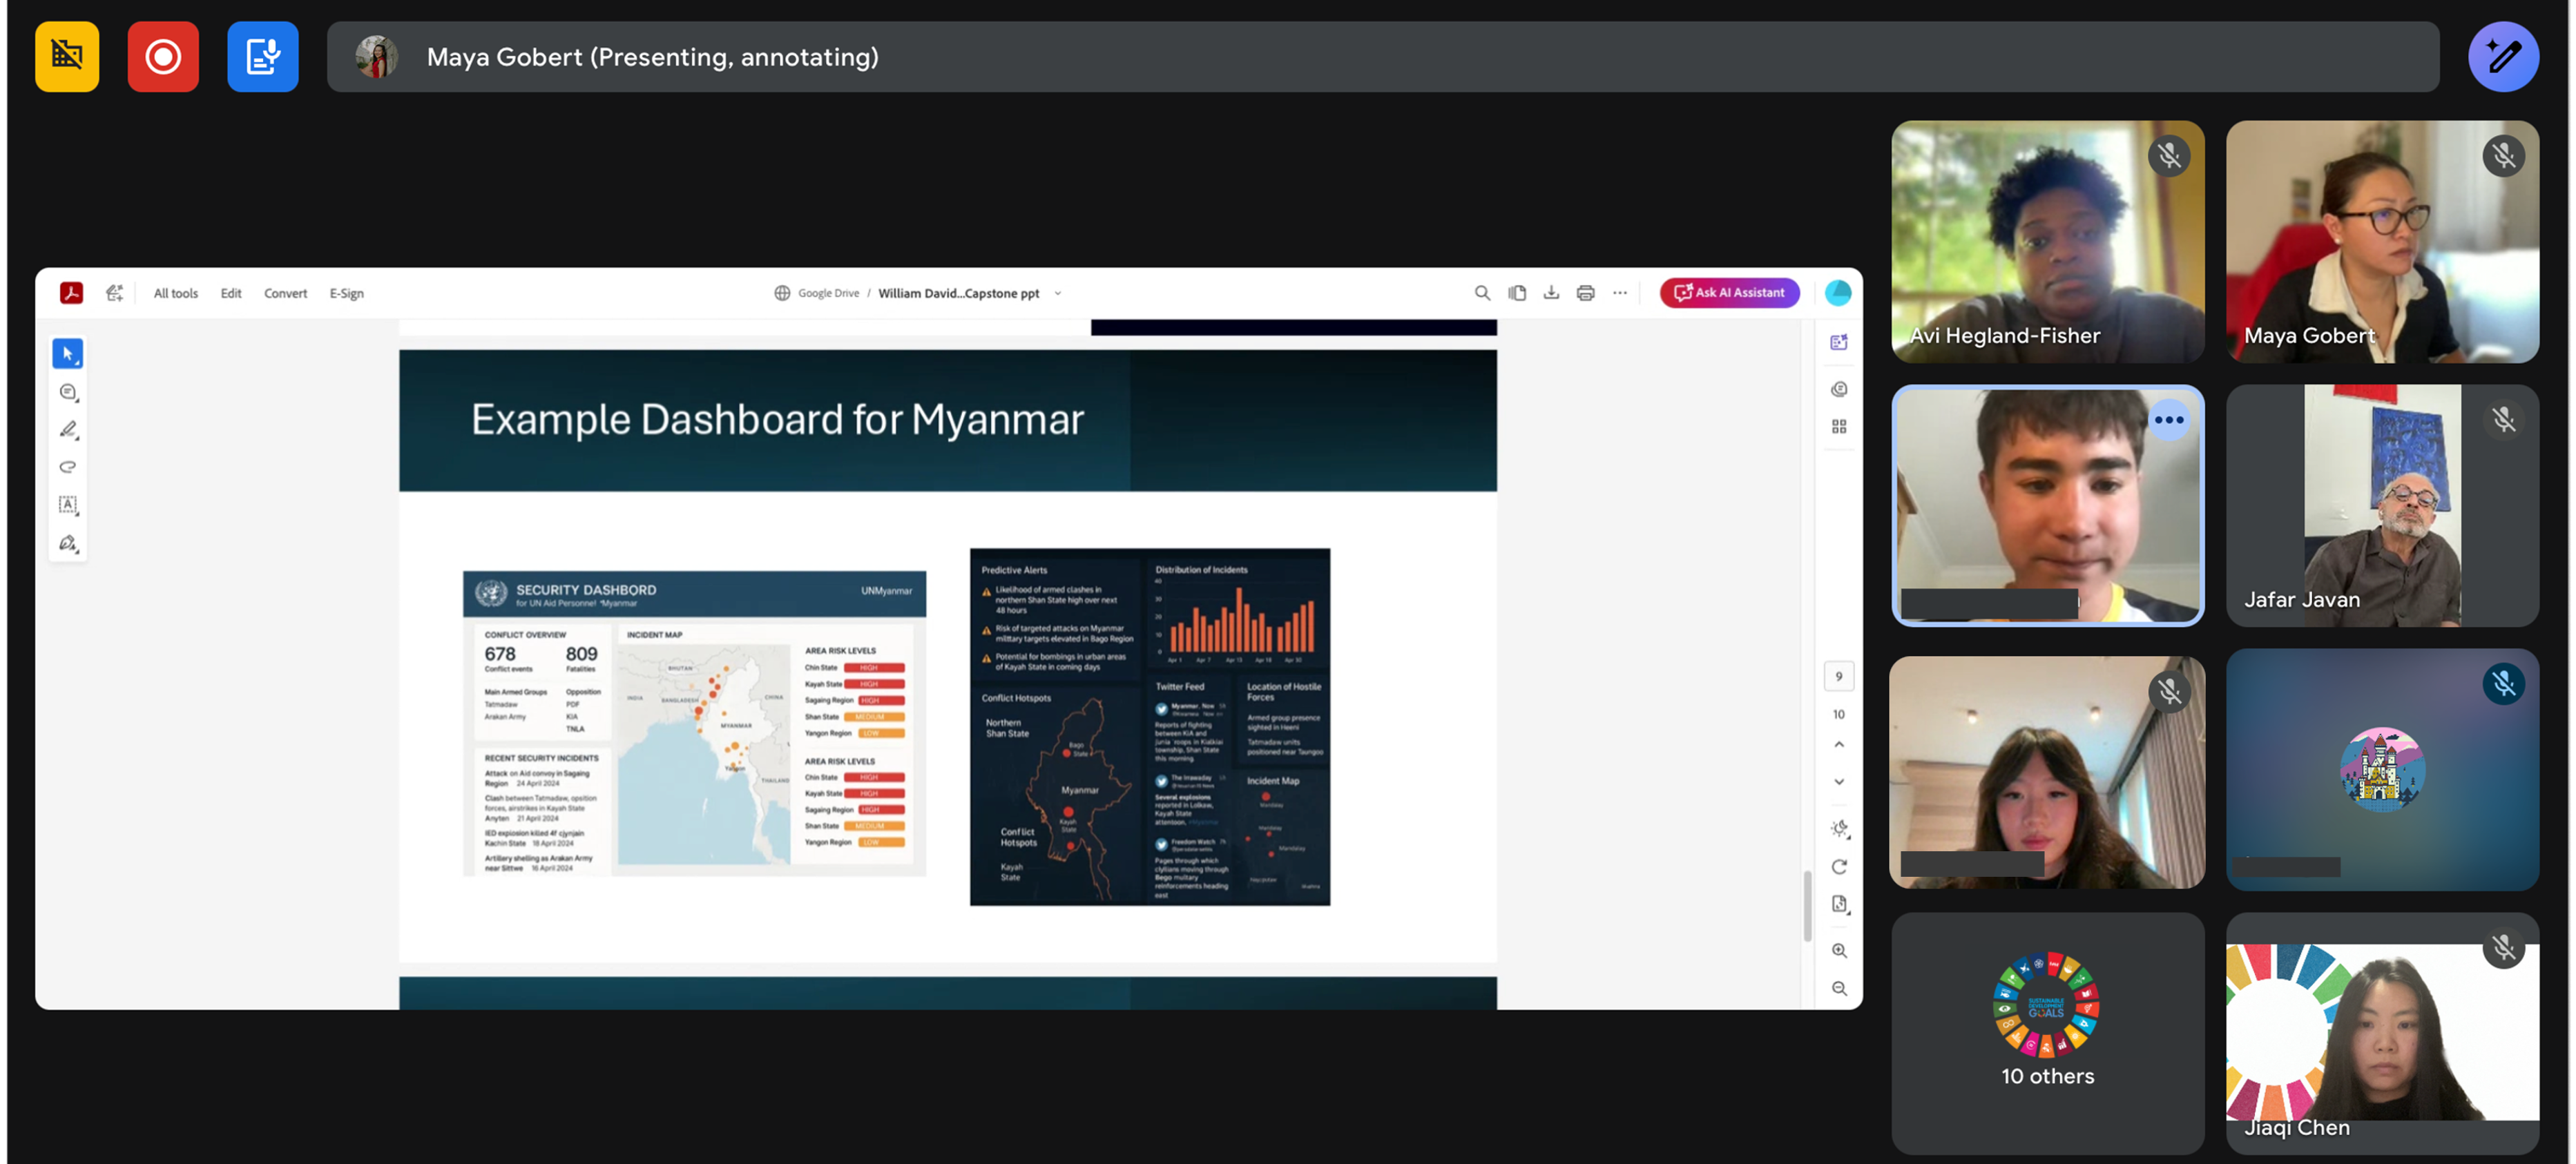The width and height of the screenshot is (2576, 1164).
Task: Open the 10 others participants tile
Action: pos(2047,1033)
